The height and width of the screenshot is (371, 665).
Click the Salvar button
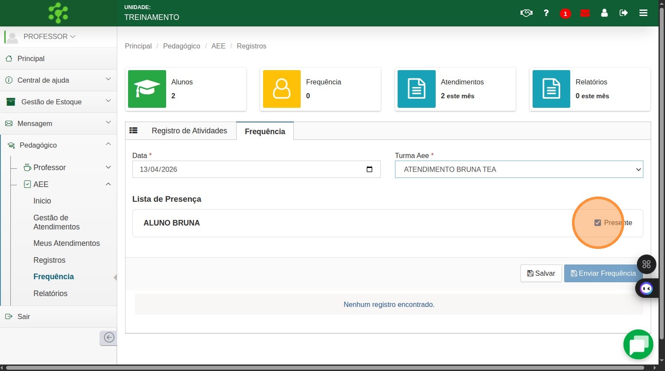(x=541, y=273)
